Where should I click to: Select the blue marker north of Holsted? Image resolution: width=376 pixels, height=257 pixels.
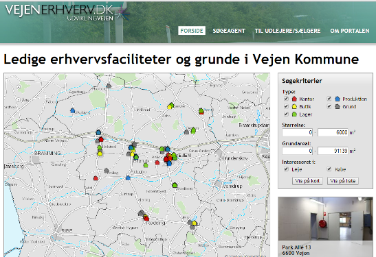(x=98, y=132)
